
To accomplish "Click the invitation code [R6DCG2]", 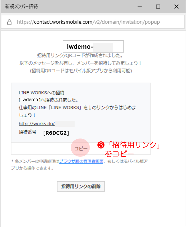I will click(x=56, y=133).
